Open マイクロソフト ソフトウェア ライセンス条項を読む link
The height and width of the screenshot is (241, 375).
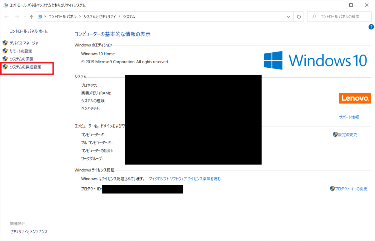coord(185,179)
